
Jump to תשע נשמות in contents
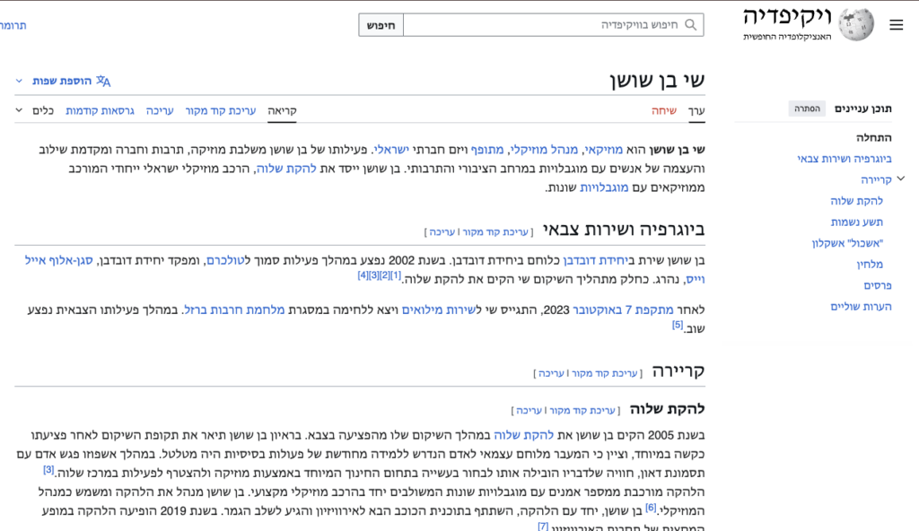tap(856, 222)
